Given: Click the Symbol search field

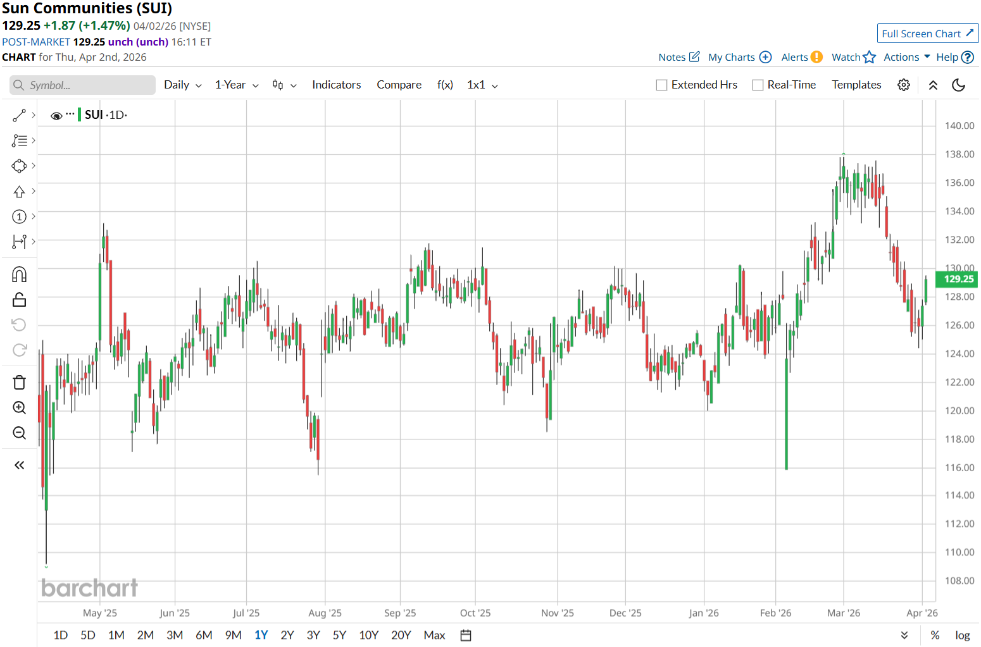Looking at the screenshot, I should pyautogui.click(x=82, y=85).
